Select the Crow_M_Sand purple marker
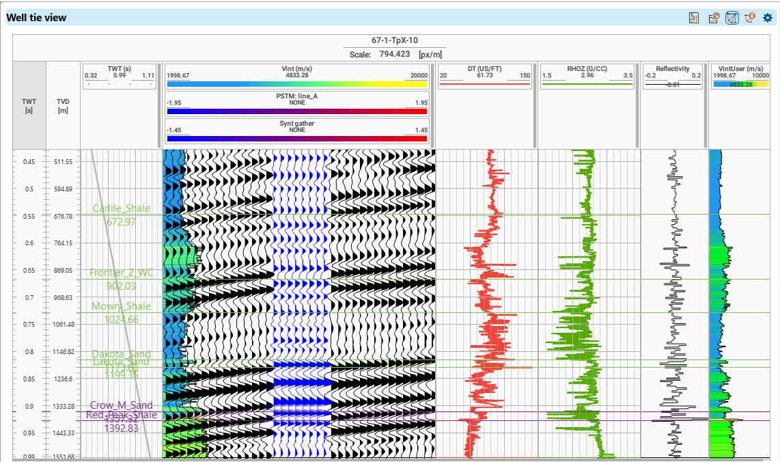The width and height of the screenshot is (780, 462). (x=121, y=405)
